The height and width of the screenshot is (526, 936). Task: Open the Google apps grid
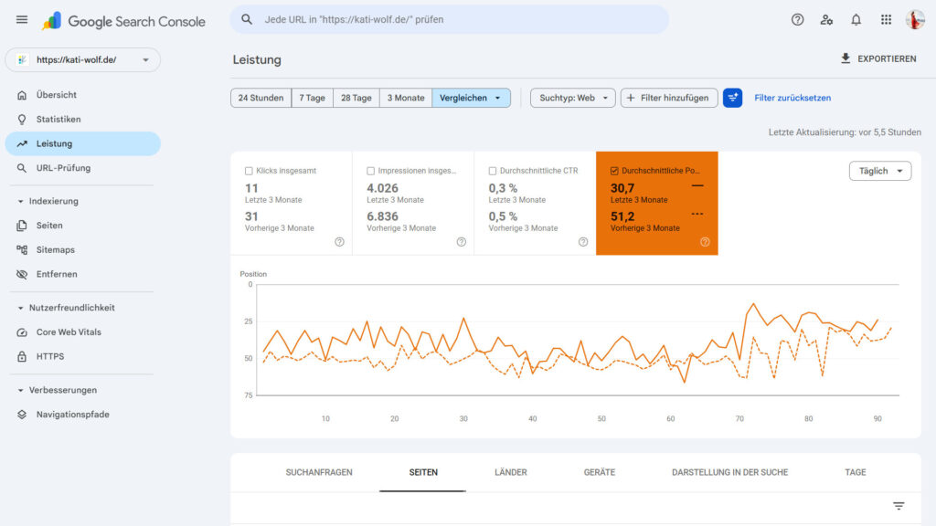pyautogui.click(x=885, y=19)
